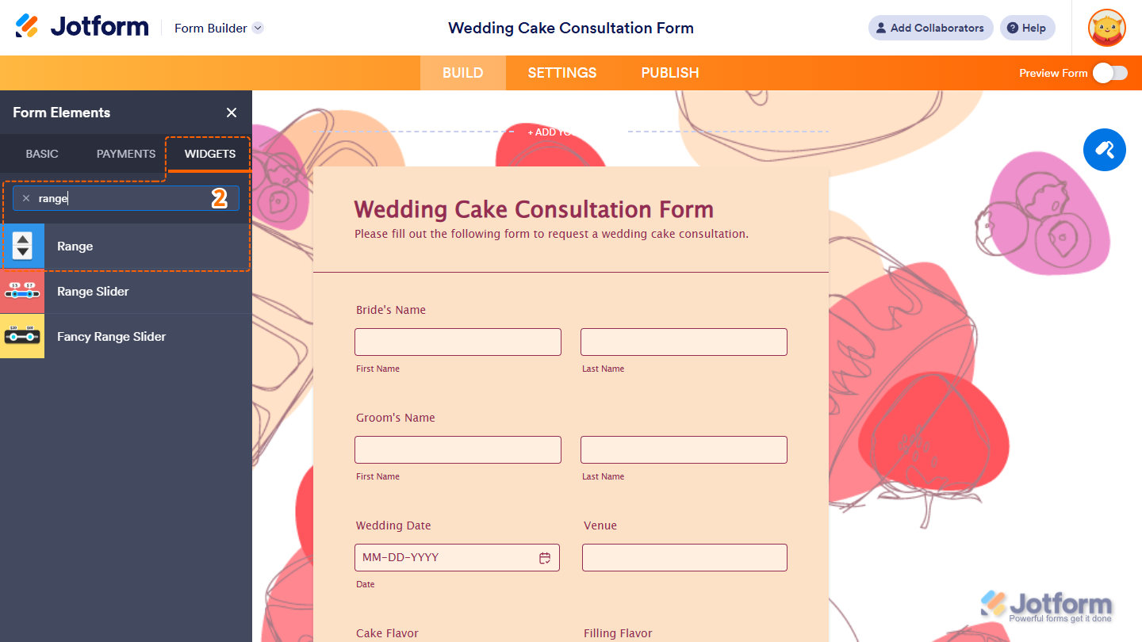The width and height of the screenshot is (1142, 642).
Task: Open the calendar picker in Wedding Date field
Action: pyautogui.click(x=545, y=557)
